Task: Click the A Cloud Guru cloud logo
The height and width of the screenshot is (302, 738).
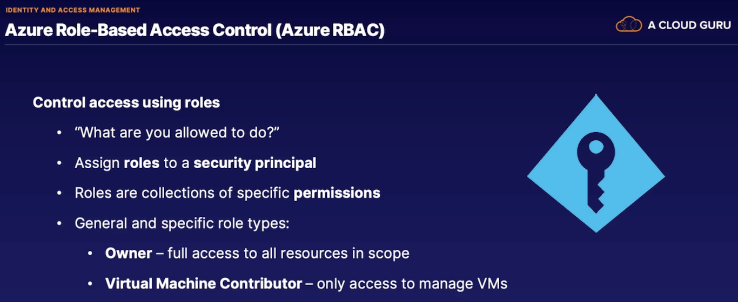Action: point(628,25)
